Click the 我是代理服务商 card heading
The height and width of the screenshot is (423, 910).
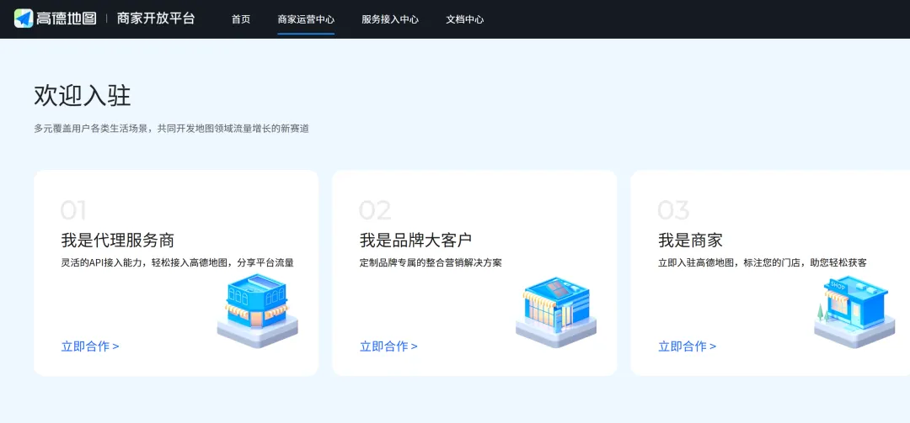[118, 240]
